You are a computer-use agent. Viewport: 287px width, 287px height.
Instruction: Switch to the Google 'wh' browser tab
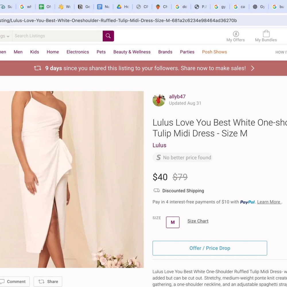click(x=26, y=7)
